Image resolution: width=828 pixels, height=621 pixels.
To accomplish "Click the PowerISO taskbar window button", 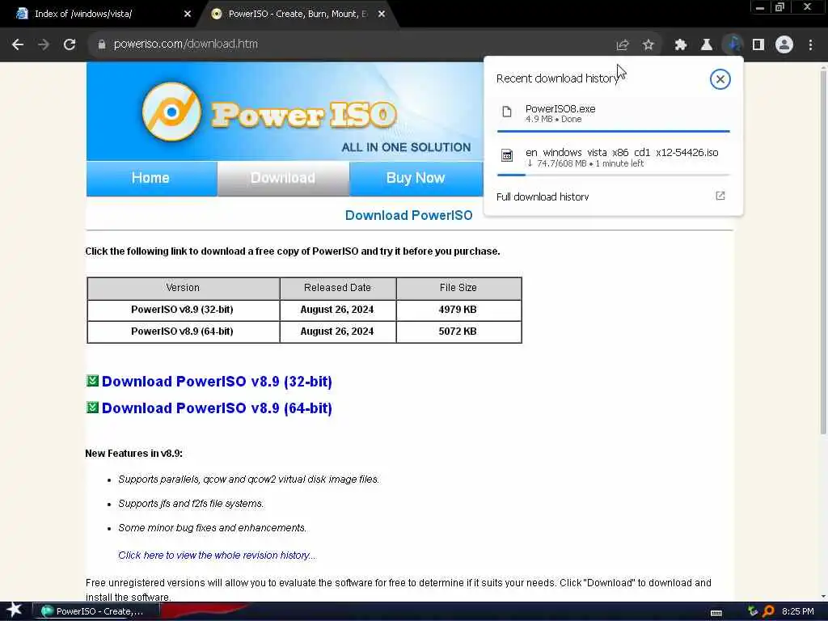I will pos(96,611).
